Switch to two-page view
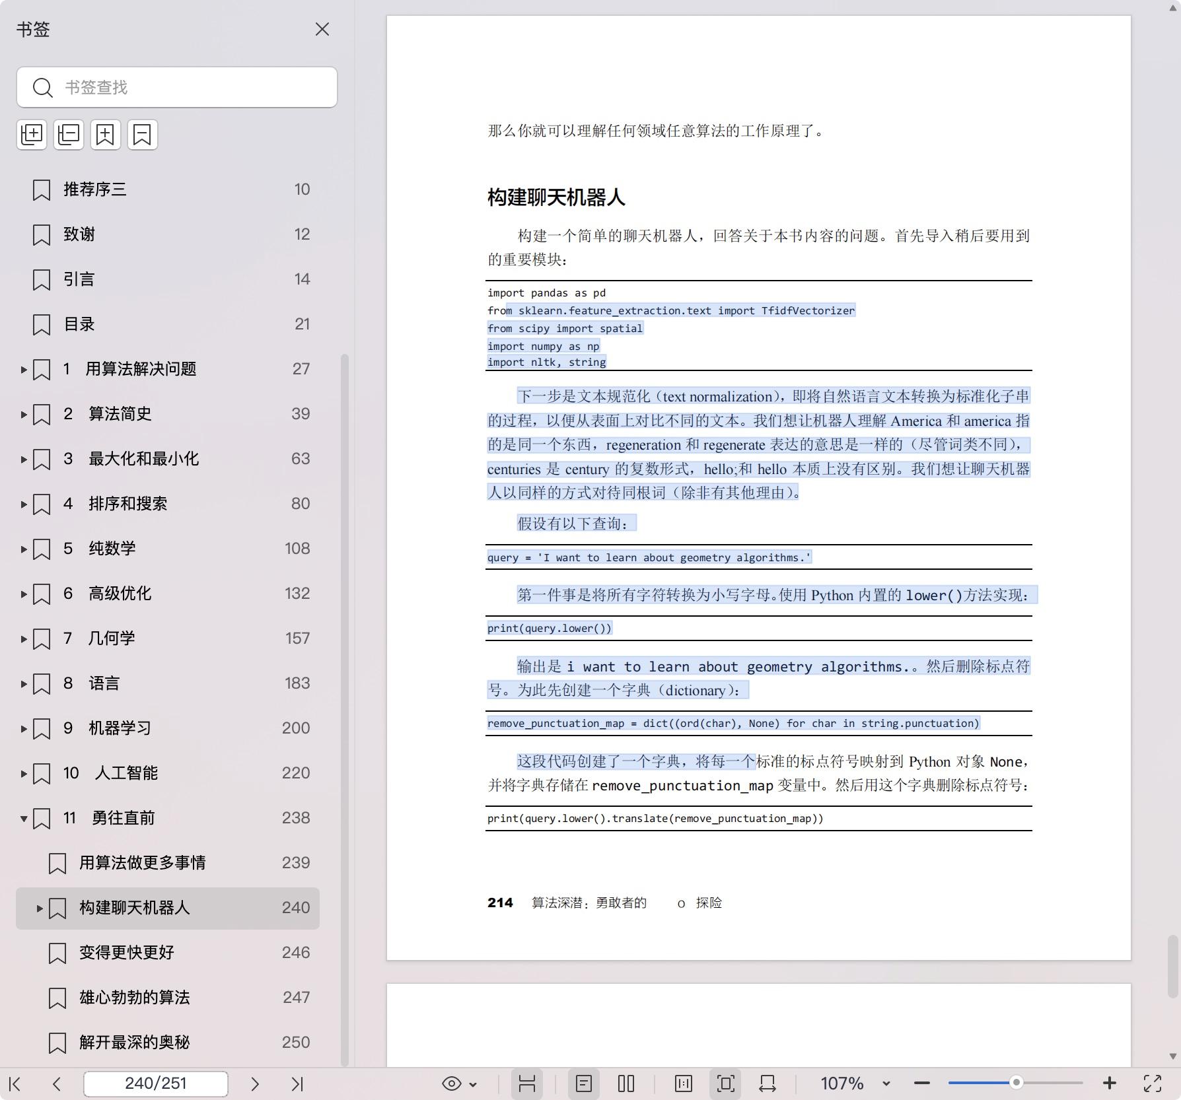The width and height of the screenshot is (1181, 1100). pyautogui.click(x=626, y=1083)
